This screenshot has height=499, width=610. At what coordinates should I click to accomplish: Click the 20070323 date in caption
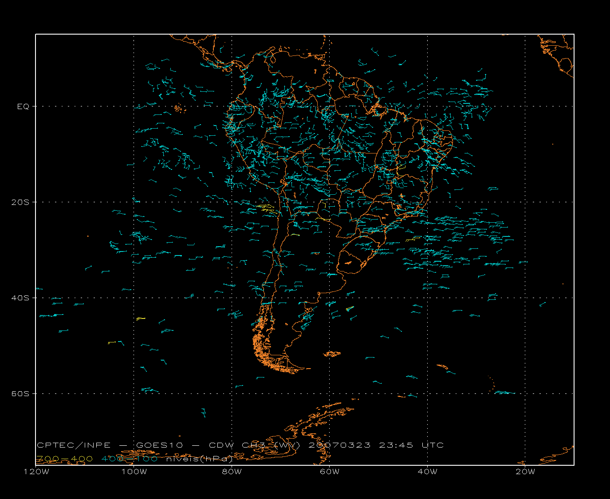point(339,445)
